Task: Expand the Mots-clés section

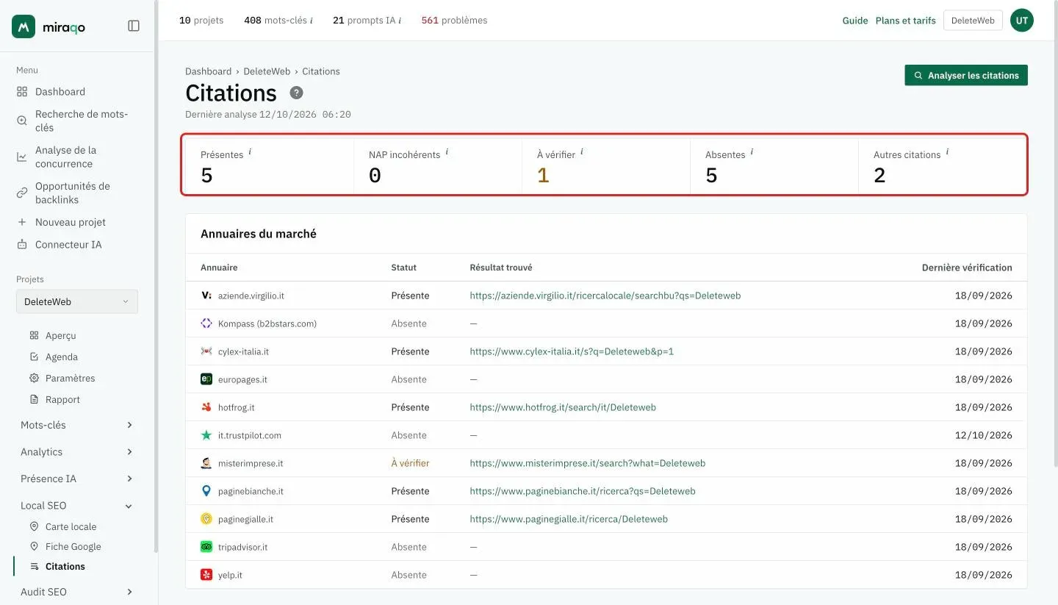Action: pos(77,425)
